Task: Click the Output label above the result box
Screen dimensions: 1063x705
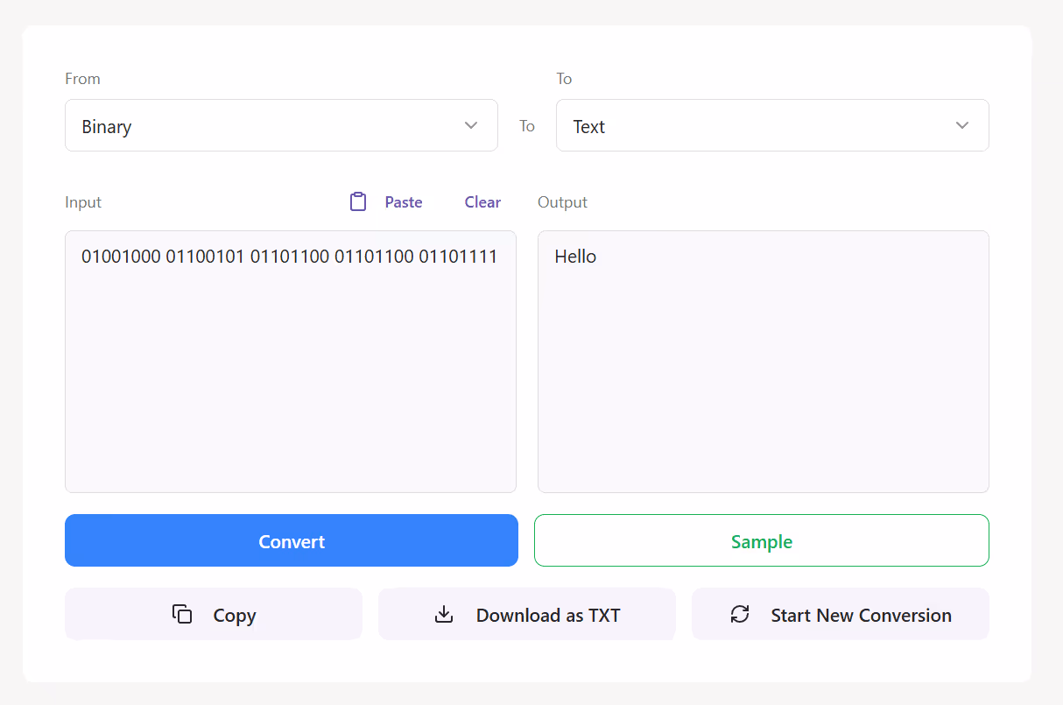Action: 562,201
